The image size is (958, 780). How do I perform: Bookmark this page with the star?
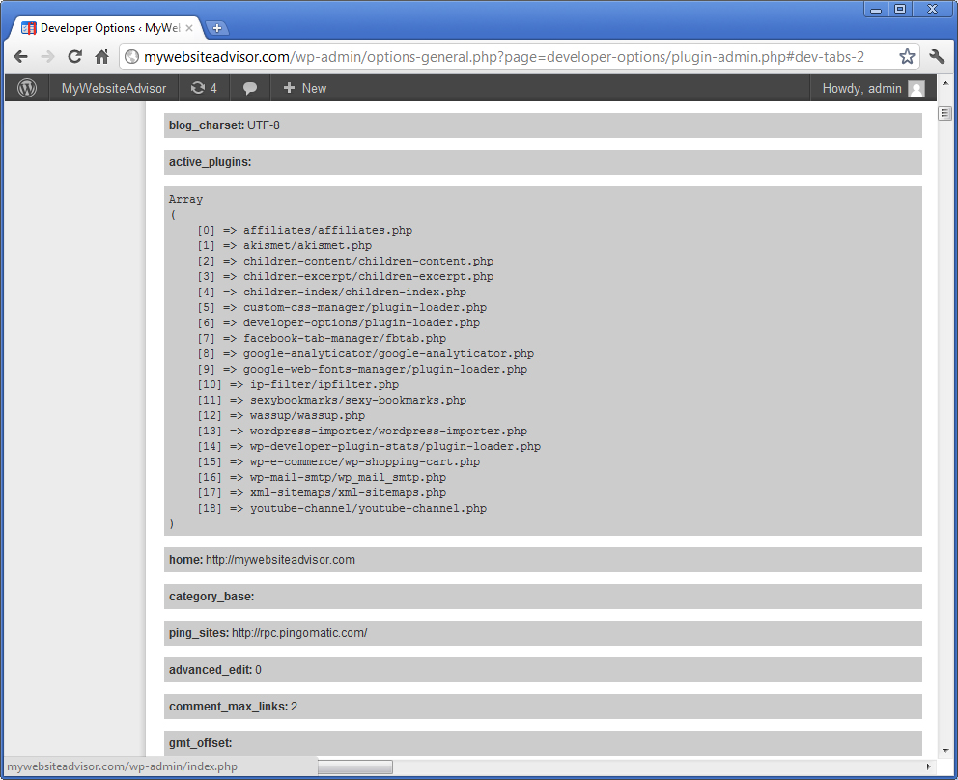tap(907, 57)
